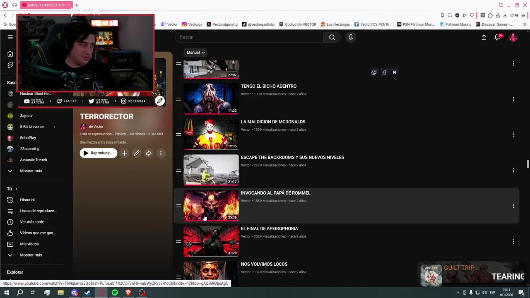Viewport: 530px width, 298px height.
Task: Open options for INVOCANDO AL PAPÁ DE ROMMEL
Action: pyautogui.click(x=513, y=206)
